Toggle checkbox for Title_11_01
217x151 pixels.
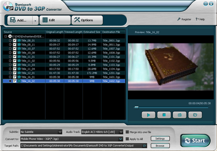tap(15, 57)
